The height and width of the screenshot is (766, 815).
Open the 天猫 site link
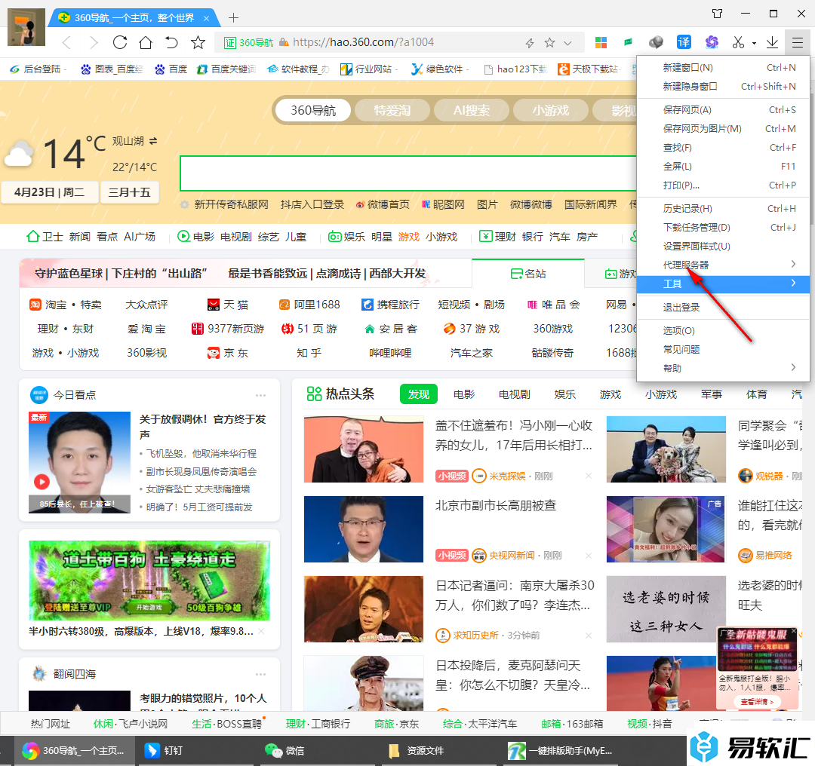coord(228,305)
